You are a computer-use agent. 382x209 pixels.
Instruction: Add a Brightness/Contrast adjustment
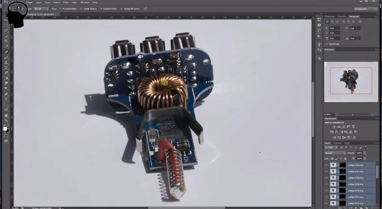tap(334, 126)
